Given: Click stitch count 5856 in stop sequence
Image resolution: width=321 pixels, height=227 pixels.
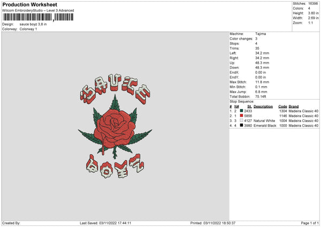Looking at the screenshot, I should pyautogui.click(x=248, y=116).
